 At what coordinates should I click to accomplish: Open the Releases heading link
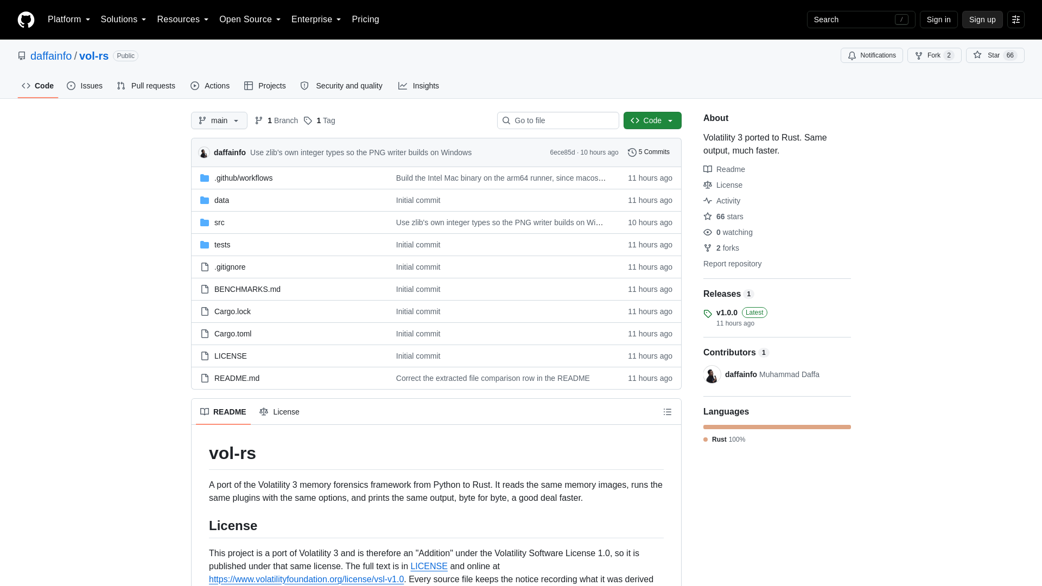click(728, 294)
